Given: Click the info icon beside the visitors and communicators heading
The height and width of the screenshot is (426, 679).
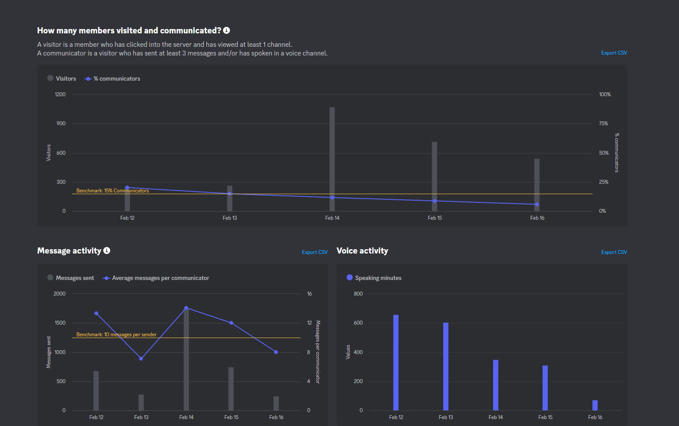Looking at the screenshot, I should pos(226,30).
